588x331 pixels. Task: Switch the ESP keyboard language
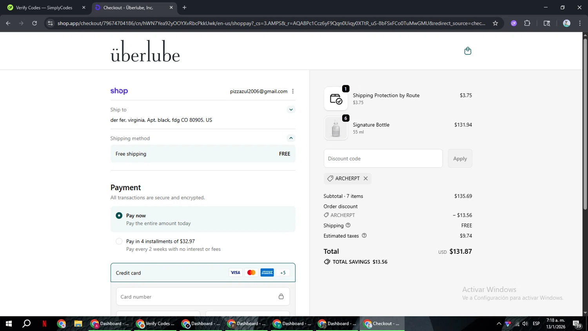(536, 324)
